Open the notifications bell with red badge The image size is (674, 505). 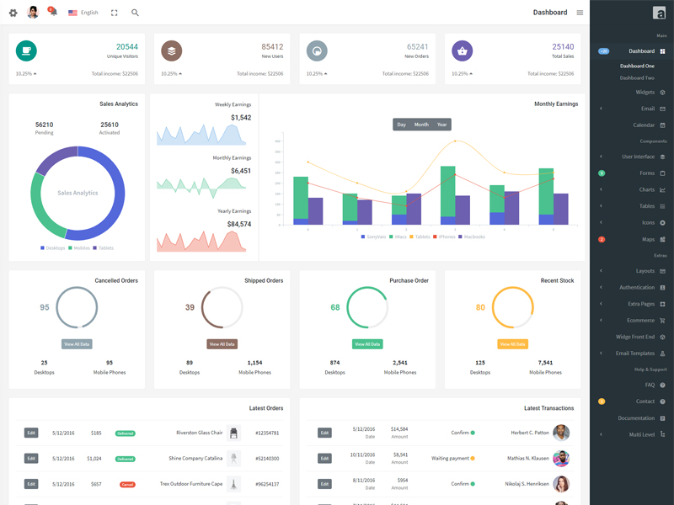[51, 11]
